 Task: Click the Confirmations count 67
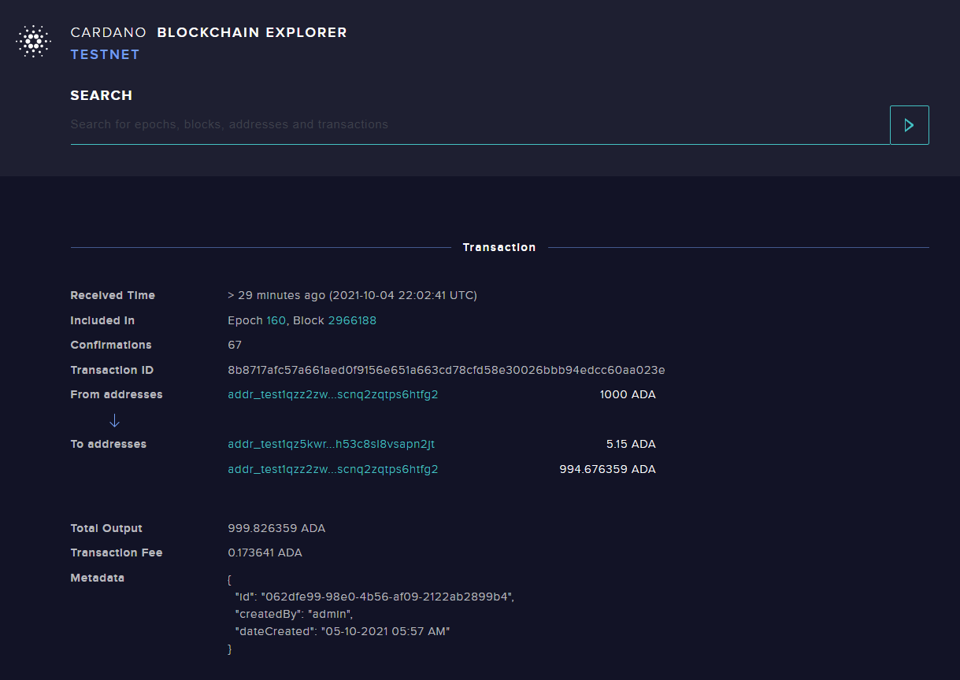pyautogui.click(x=235, y=345)
